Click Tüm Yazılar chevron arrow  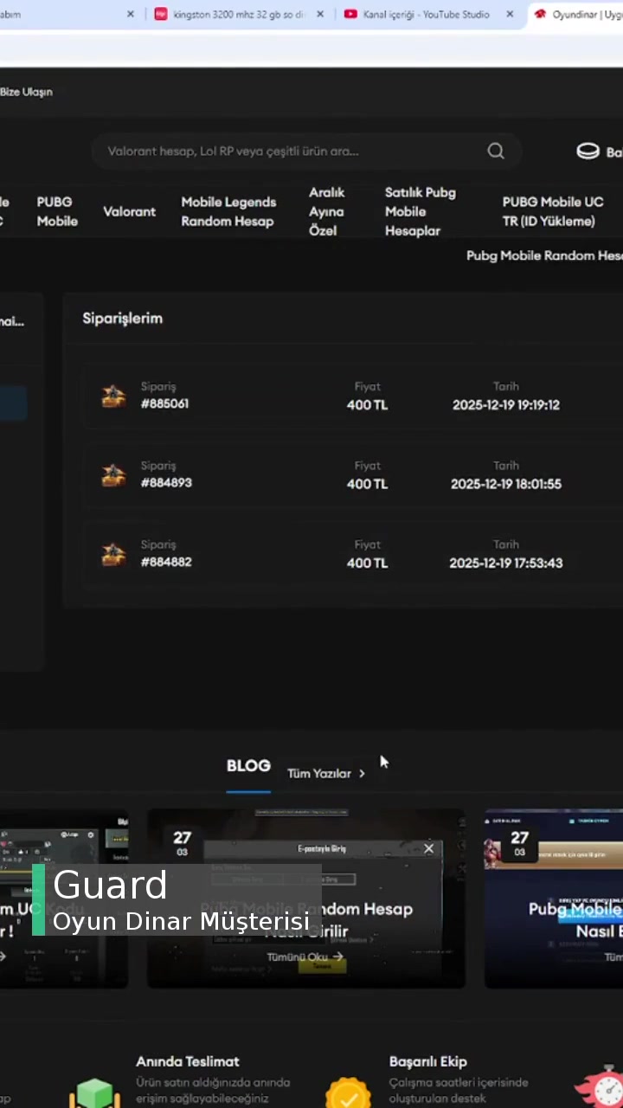362,773
